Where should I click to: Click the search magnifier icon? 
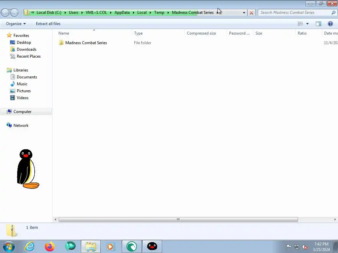point(333,13)
